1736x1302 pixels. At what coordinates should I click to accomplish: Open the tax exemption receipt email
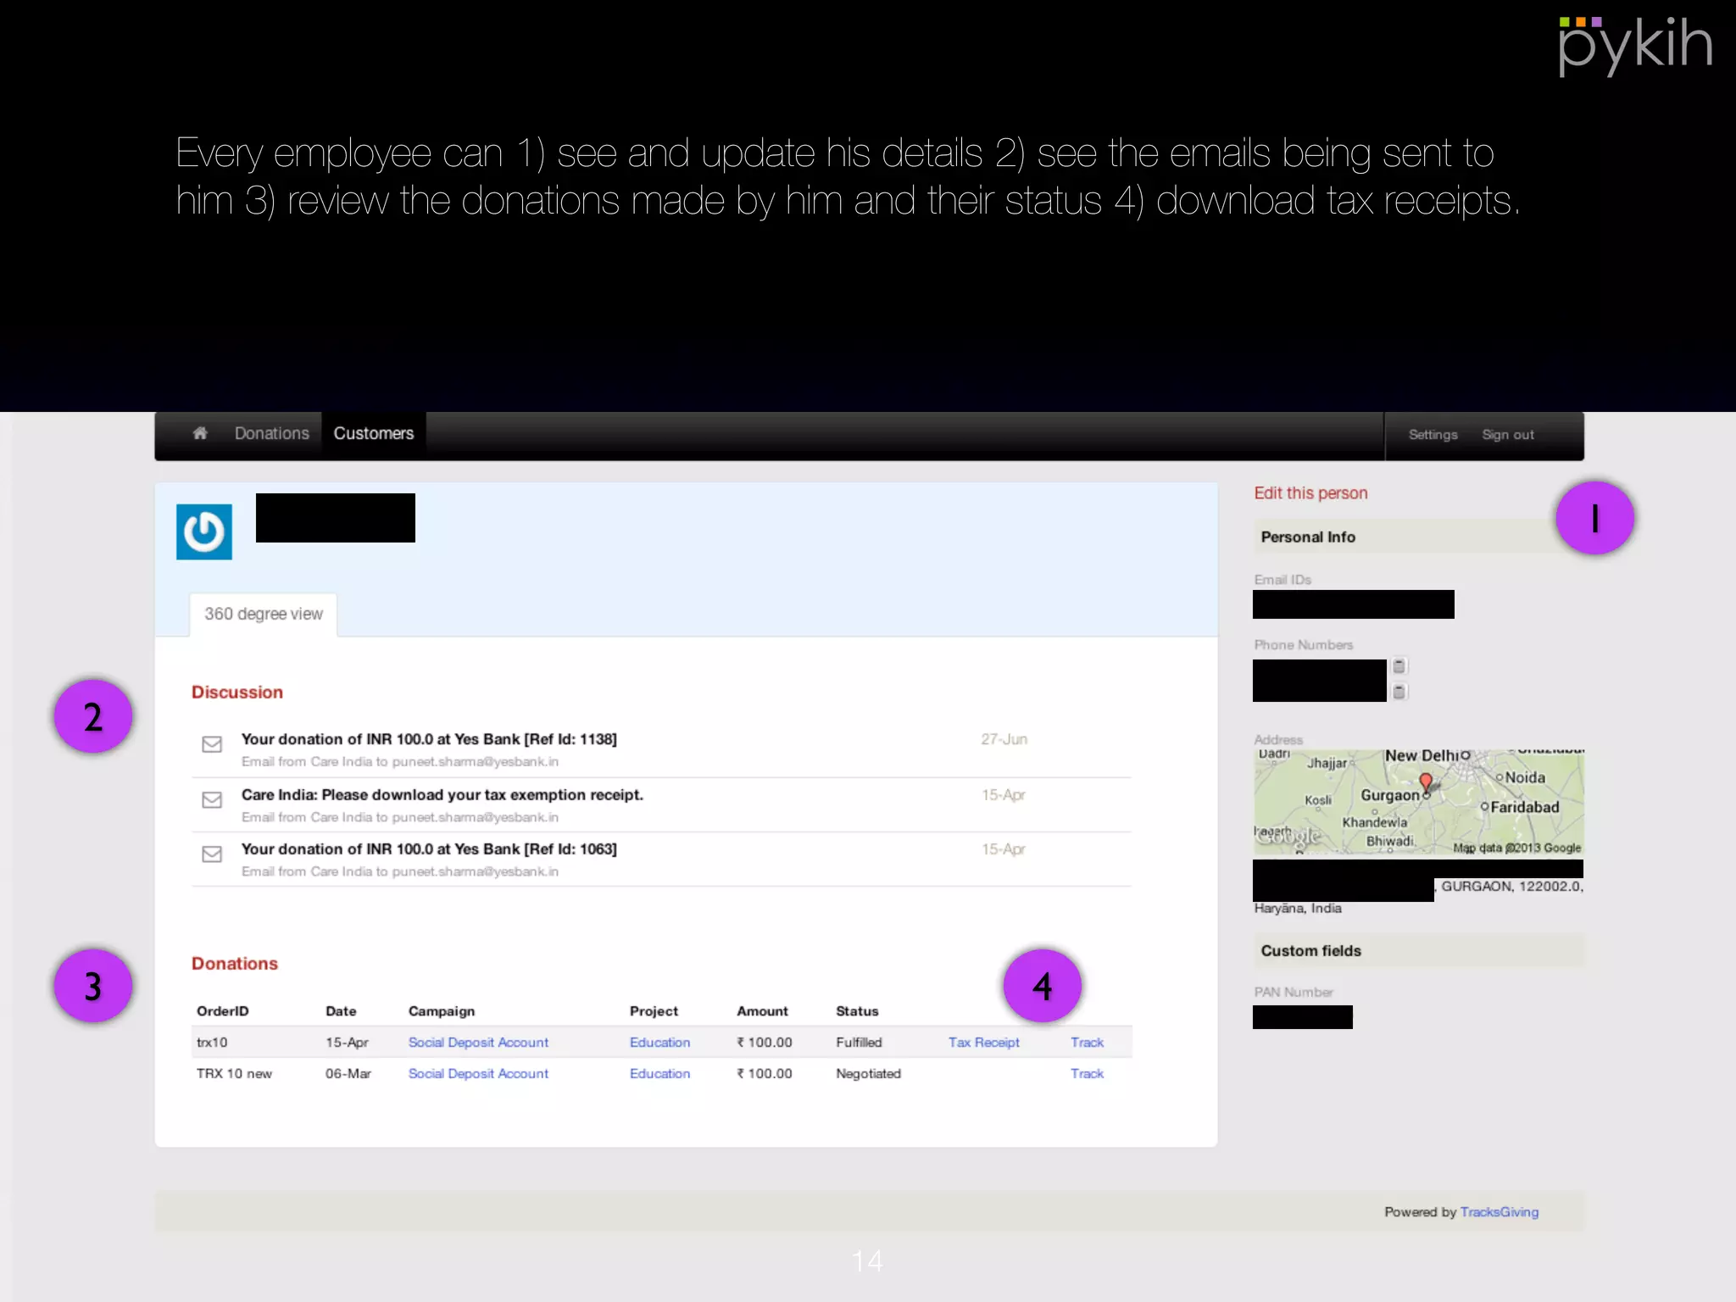point(442,795)
